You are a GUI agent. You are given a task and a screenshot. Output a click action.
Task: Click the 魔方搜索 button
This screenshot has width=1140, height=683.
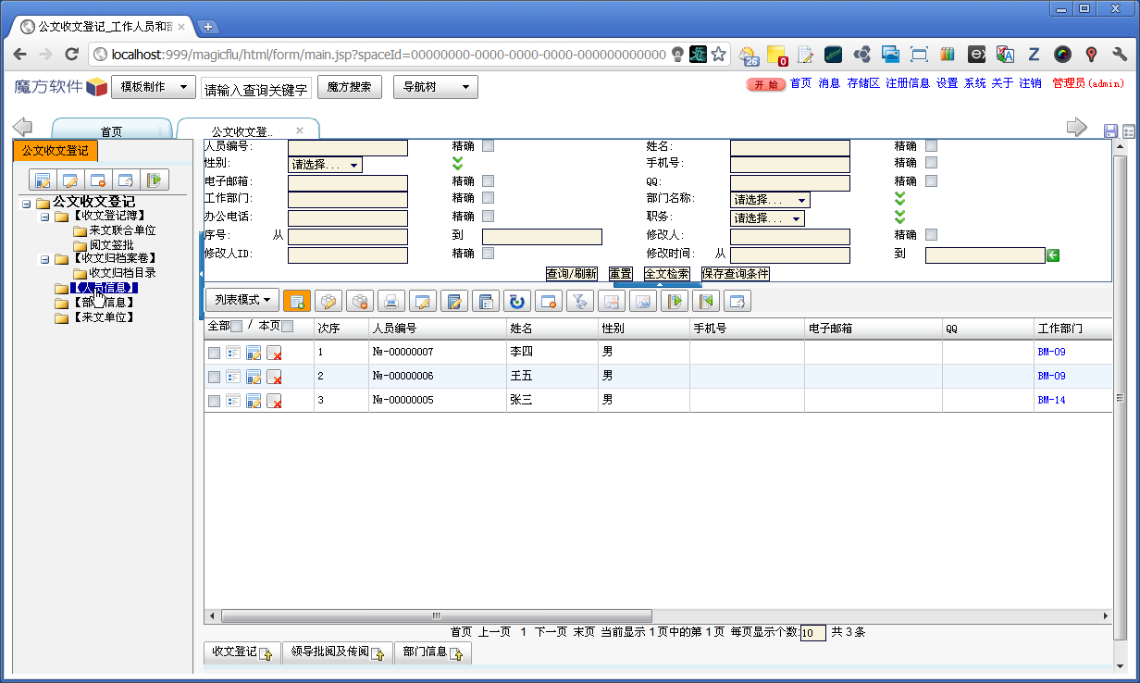350,87
